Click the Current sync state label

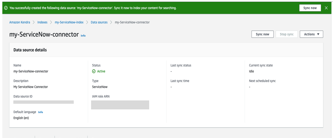(x=261, y=66)
